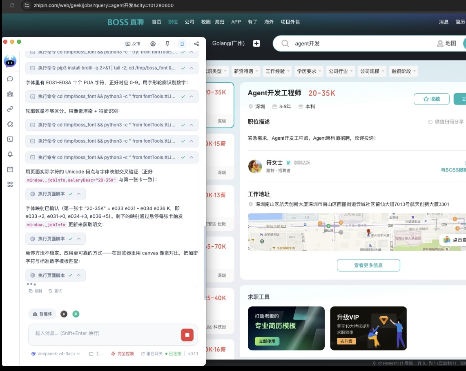Click the green round 屏 avatar
The width and height of the screenshot is (466, 371).
pos(76,314)
